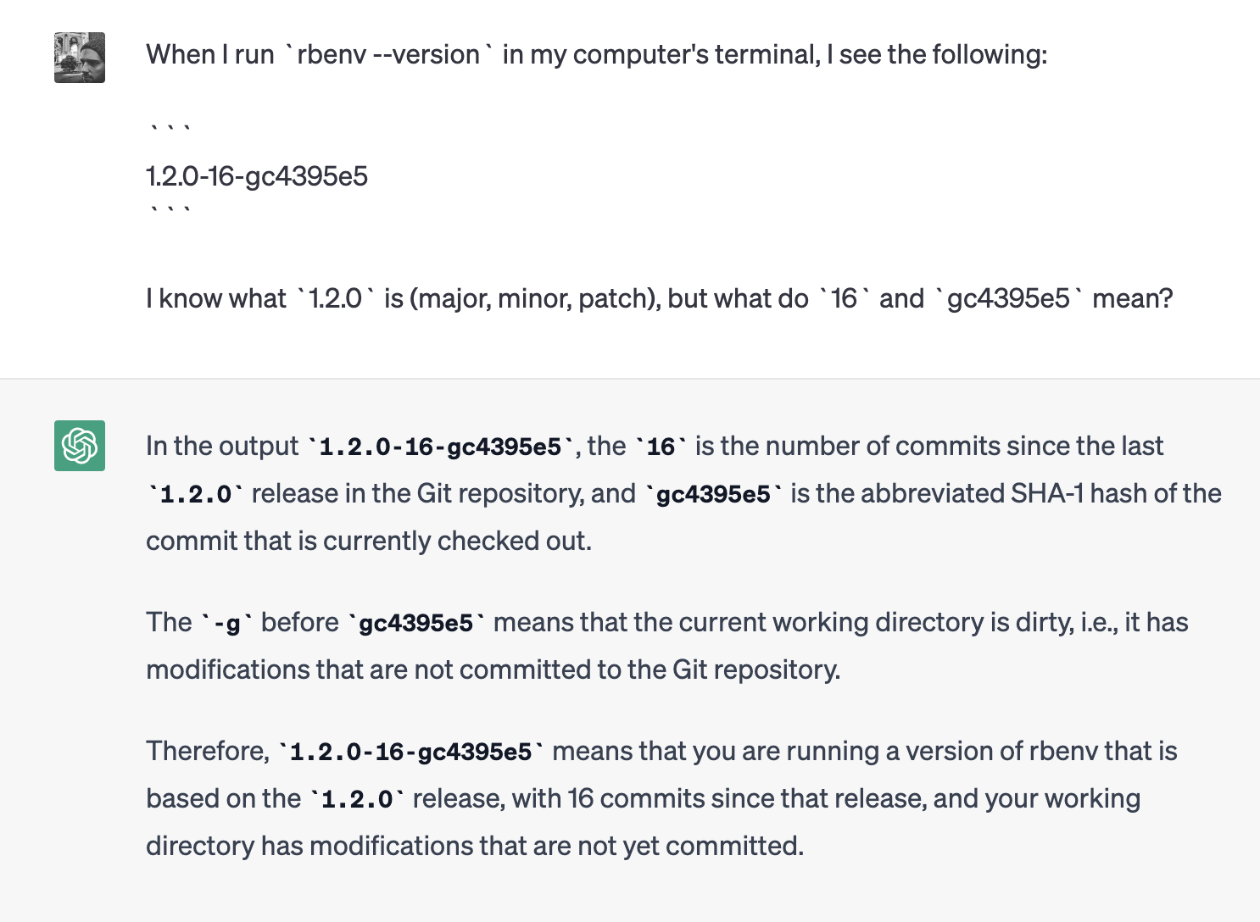Image resolution: width=1260 pixels, height=922 pixels.
Task: Click the last line ending "not yet committed."
Action: 475,846
